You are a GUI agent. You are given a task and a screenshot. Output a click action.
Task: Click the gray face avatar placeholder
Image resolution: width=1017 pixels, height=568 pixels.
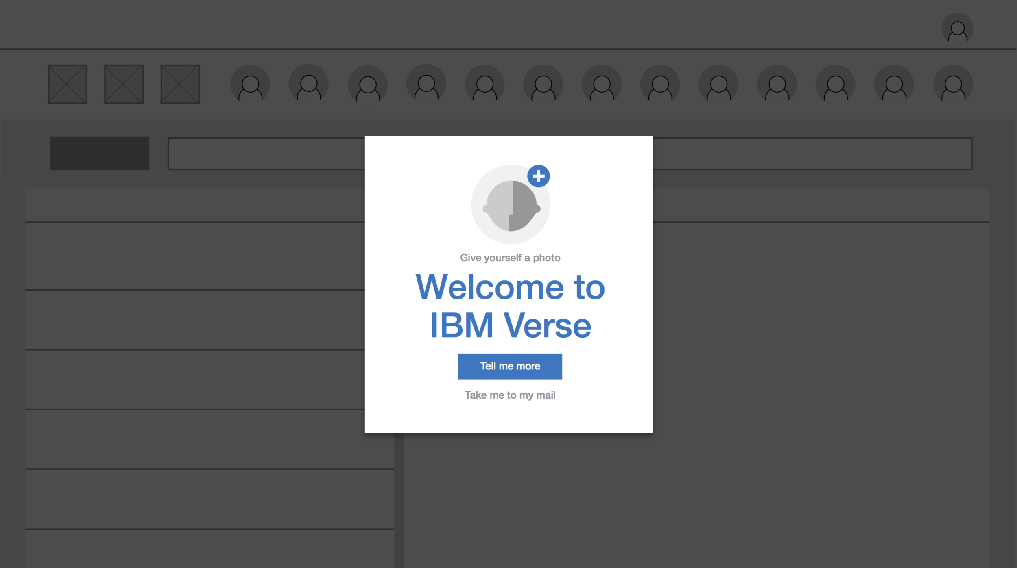coord(511,206)
